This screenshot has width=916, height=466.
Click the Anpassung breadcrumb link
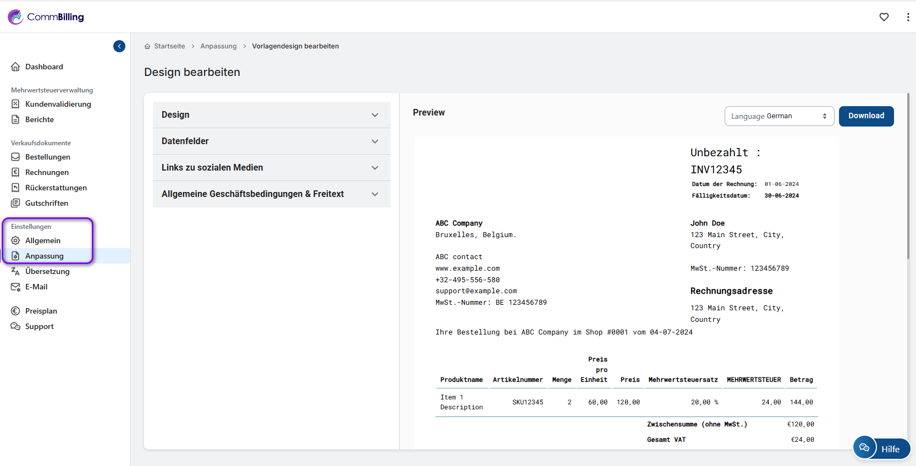point(218,46)
